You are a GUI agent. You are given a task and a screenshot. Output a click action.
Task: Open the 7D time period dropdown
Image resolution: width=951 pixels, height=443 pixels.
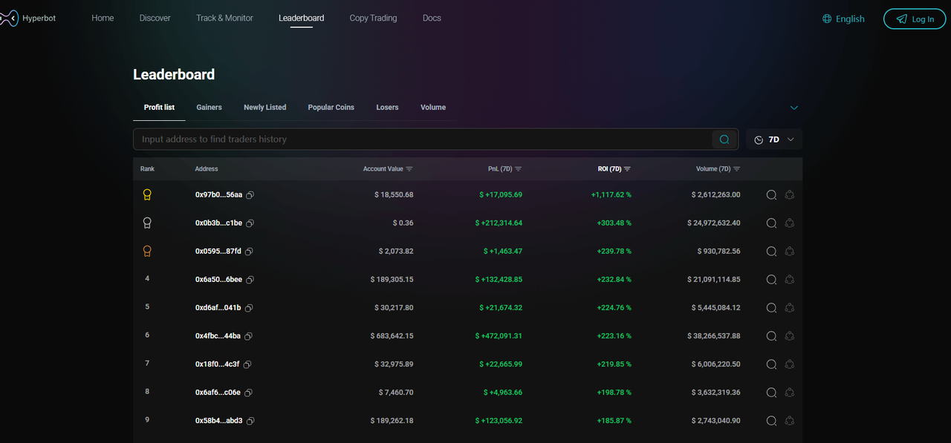click(x=774, y=140)
